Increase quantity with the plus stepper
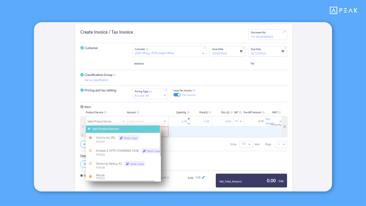Screen dimensions: 366x206 tap(189, 119)
